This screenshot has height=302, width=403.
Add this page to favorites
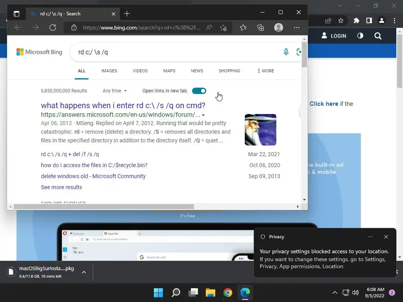pyautogui.click(x=224, y=28)
